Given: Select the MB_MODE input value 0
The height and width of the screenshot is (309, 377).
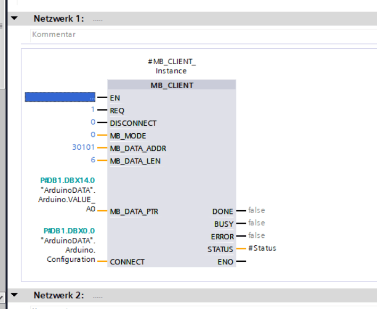Looking at the screenshot, I should (x=92, y=135).
